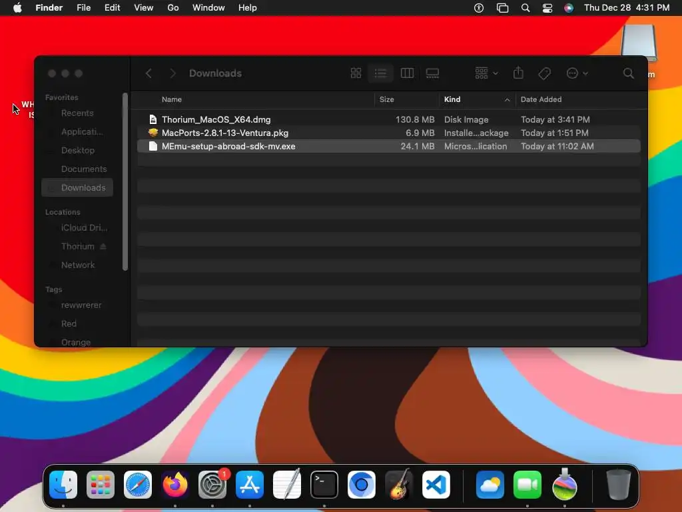
Task: Open Spotlight search in menu bar
Action: 525,8
